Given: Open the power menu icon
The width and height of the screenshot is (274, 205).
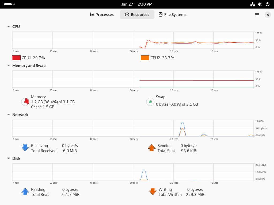Looking at the screenshot, I should 268,4.
